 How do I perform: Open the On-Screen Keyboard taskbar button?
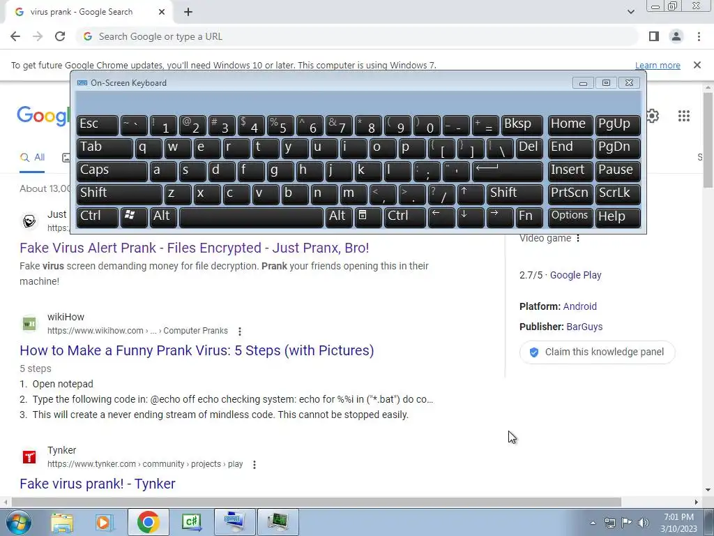coord(235,522)
